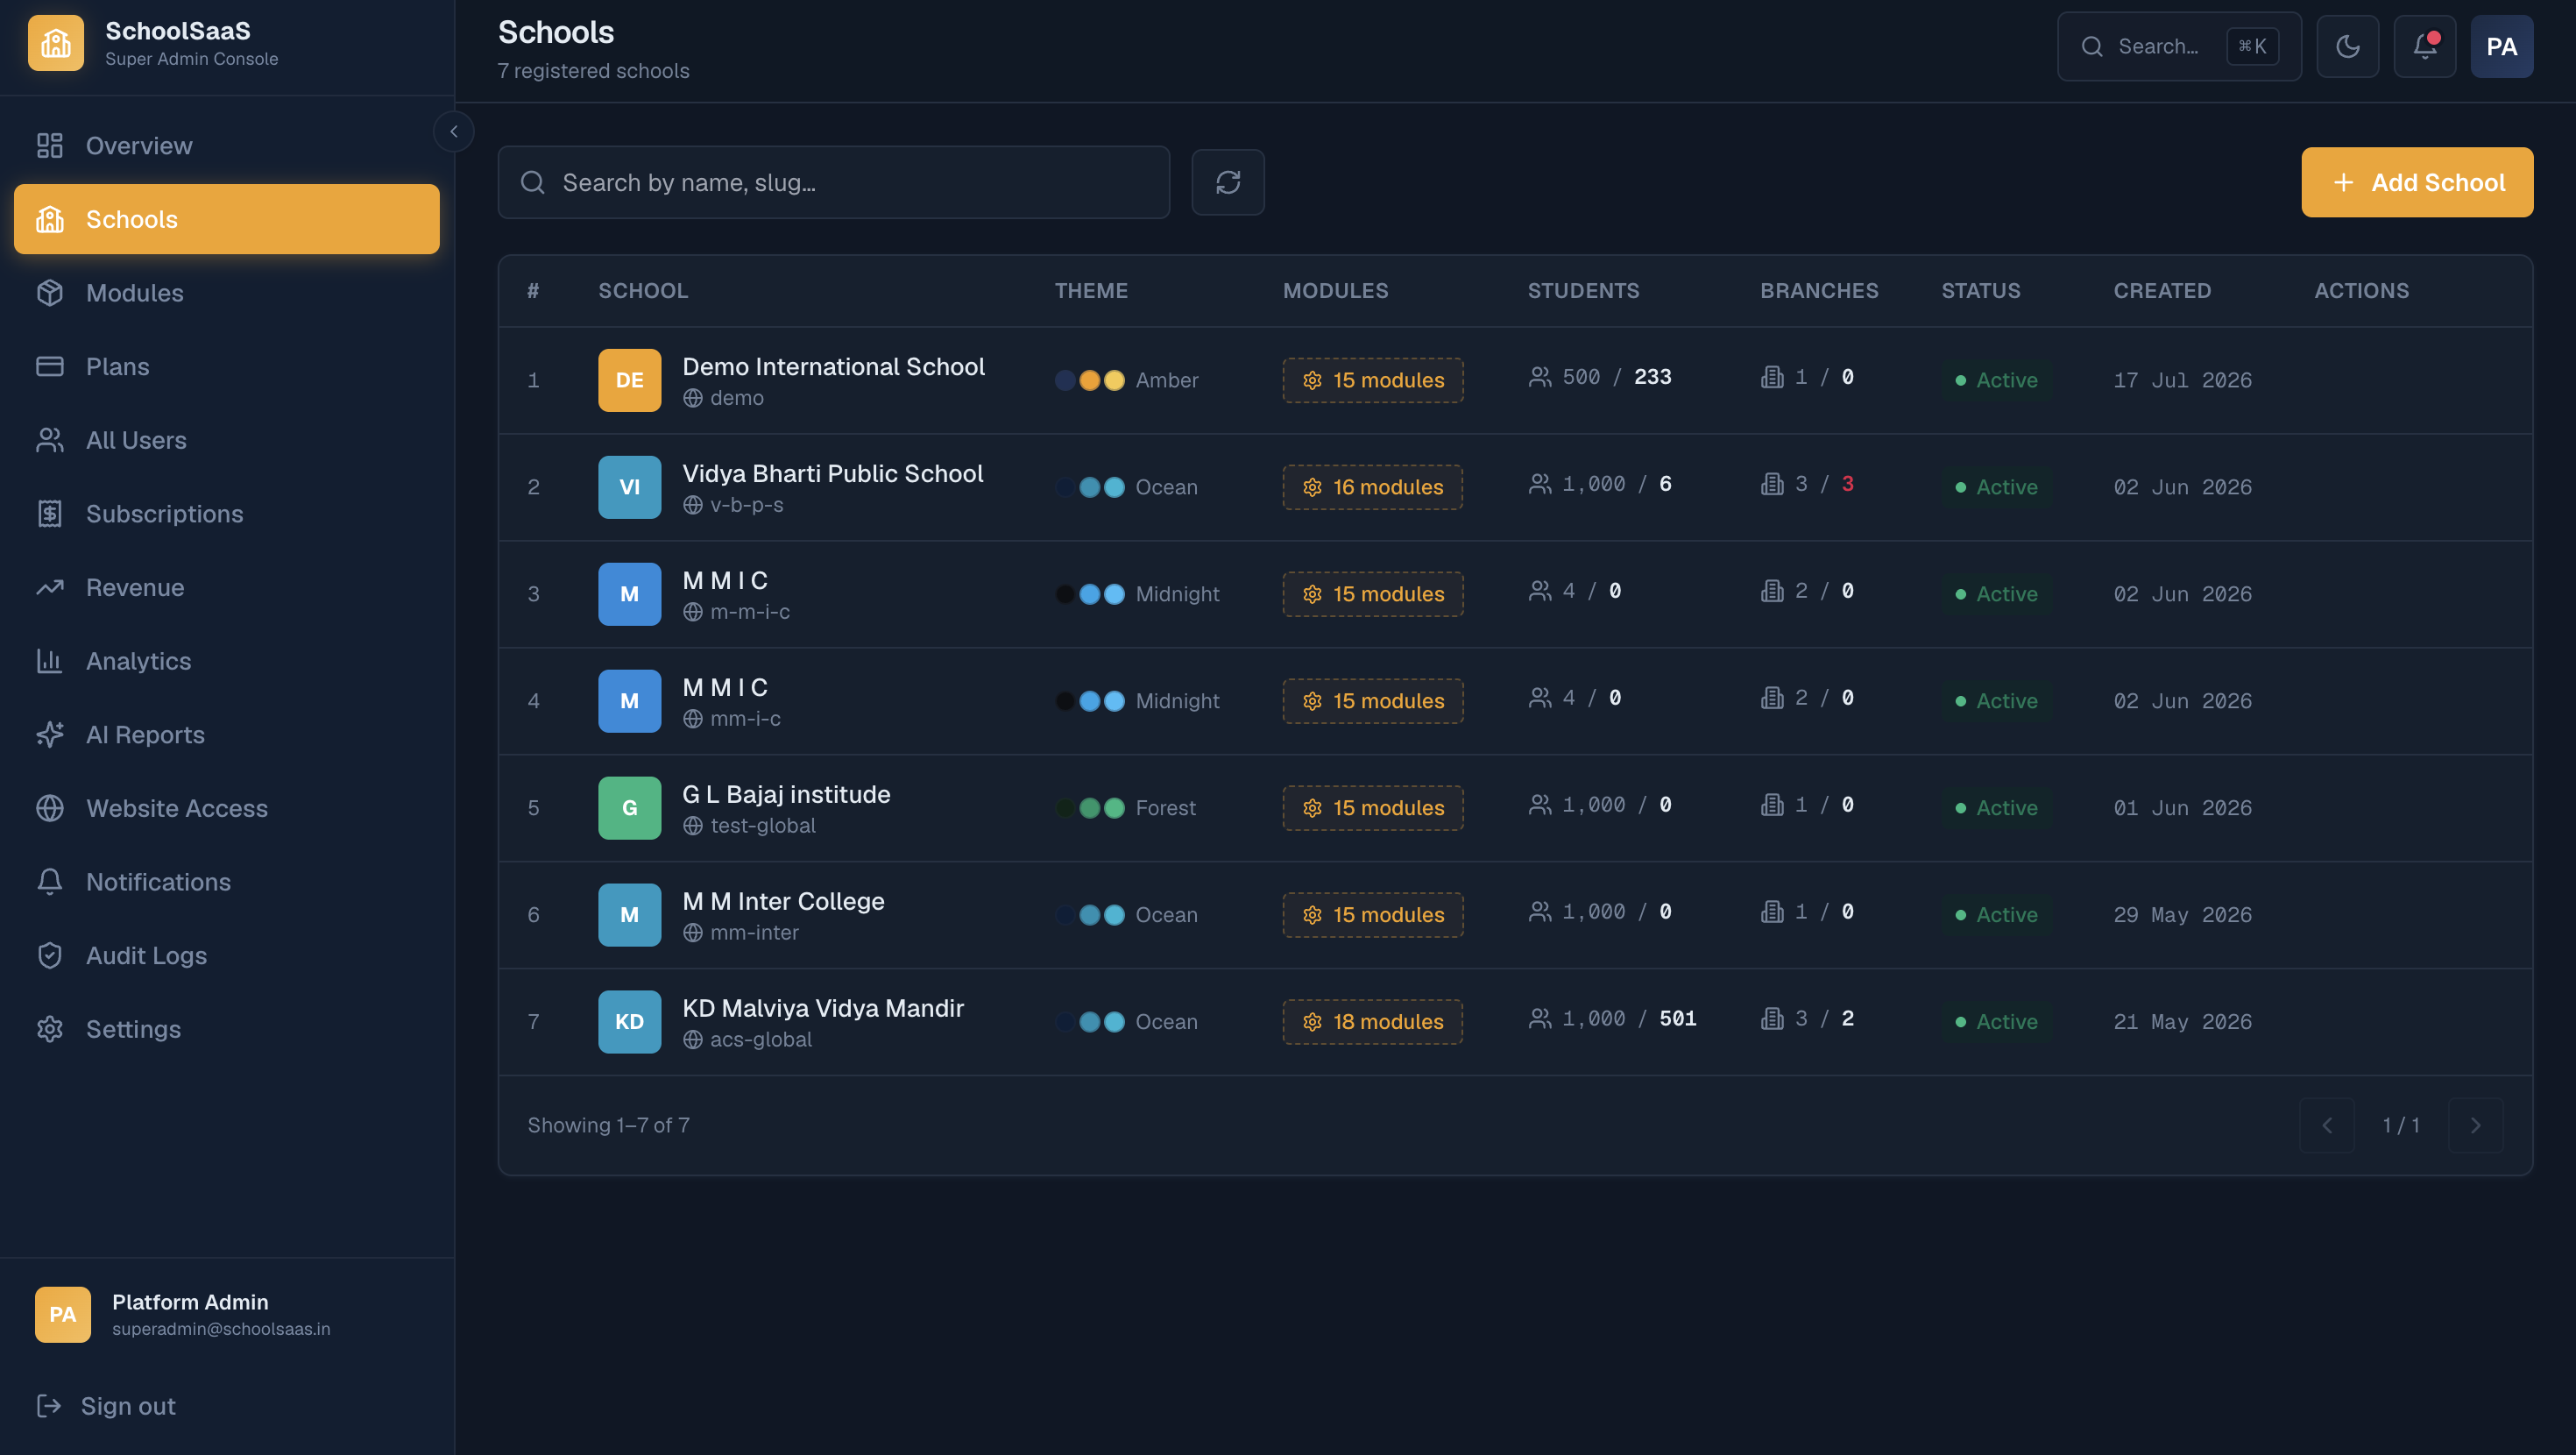The width and height of the screenshot is (2576, 1455).
Task: Go to Modules in the sidebar
Action: 226,294
